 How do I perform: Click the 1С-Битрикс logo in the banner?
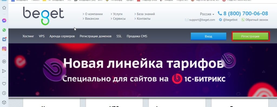[199, 79]
